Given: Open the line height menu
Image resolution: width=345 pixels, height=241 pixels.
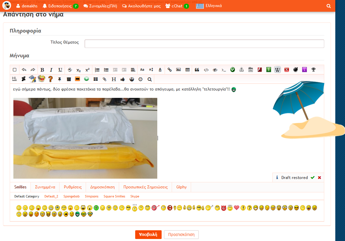Looking at the screenshot, I should 151,70.
